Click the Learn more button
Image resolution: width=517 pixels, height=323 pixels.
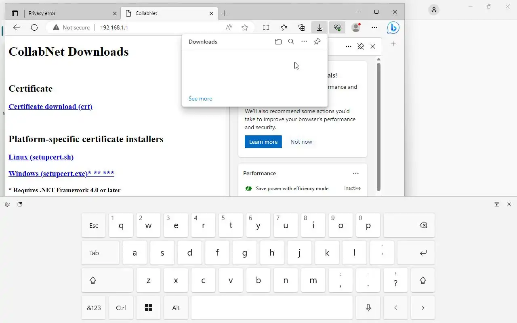(x=263, y=142)
